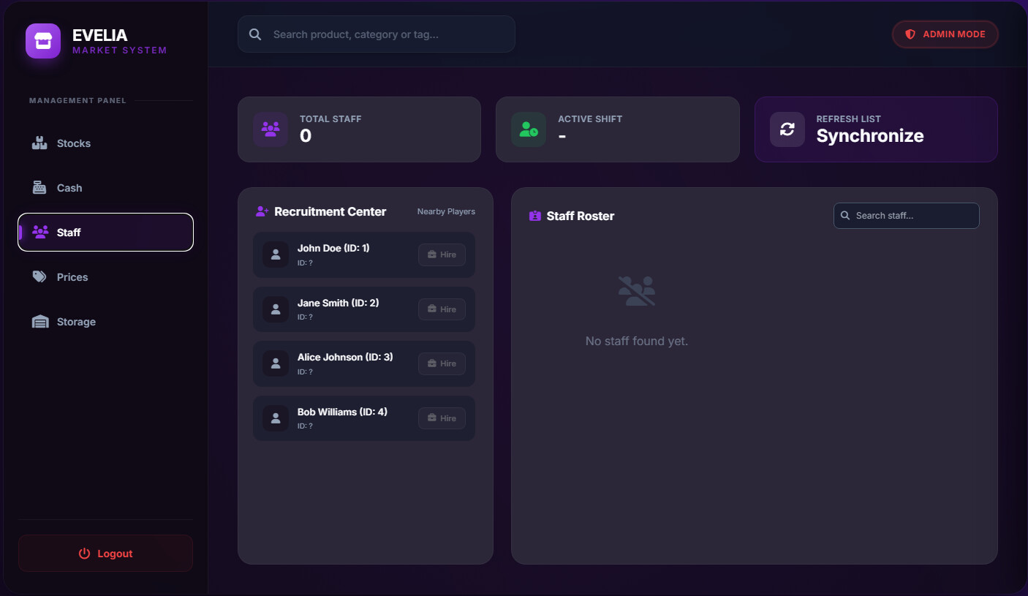Open the Storage section

click(76, 322)
